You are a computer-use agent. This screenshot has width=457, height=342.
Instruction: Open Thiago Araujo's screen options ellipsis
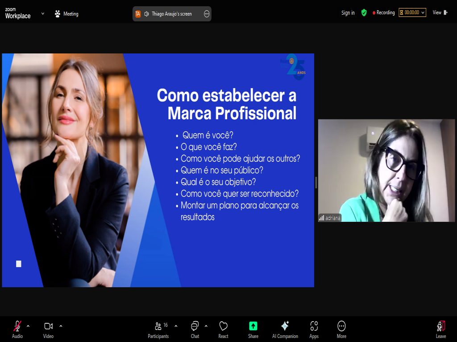(207, 14)
